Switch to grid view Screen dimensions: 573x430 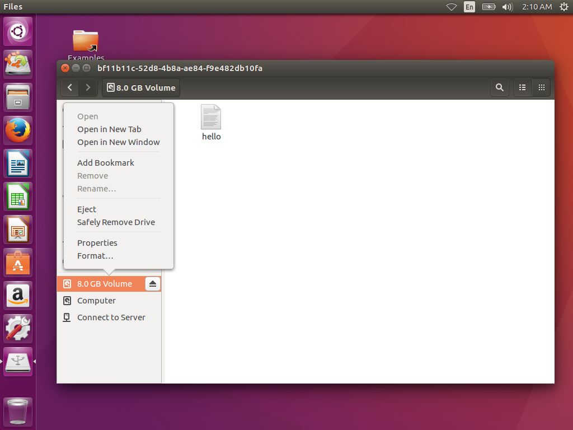click(x=541, y=87)
